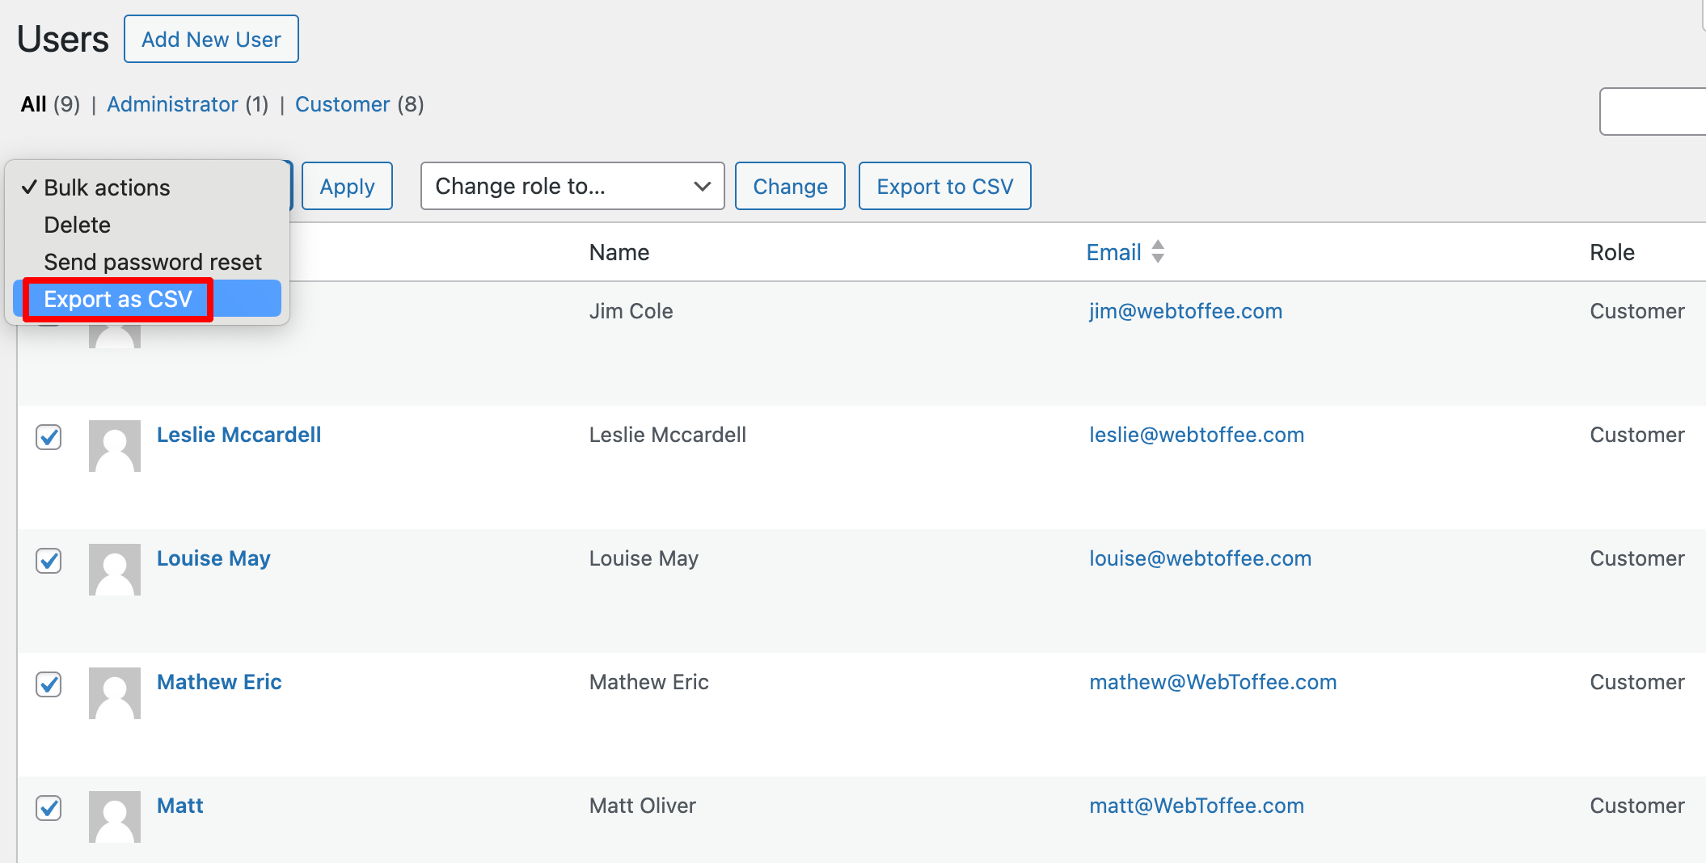Uncheck Louise May's selection checkbox
1706x863 pixels.
click(x=49, y=562)
